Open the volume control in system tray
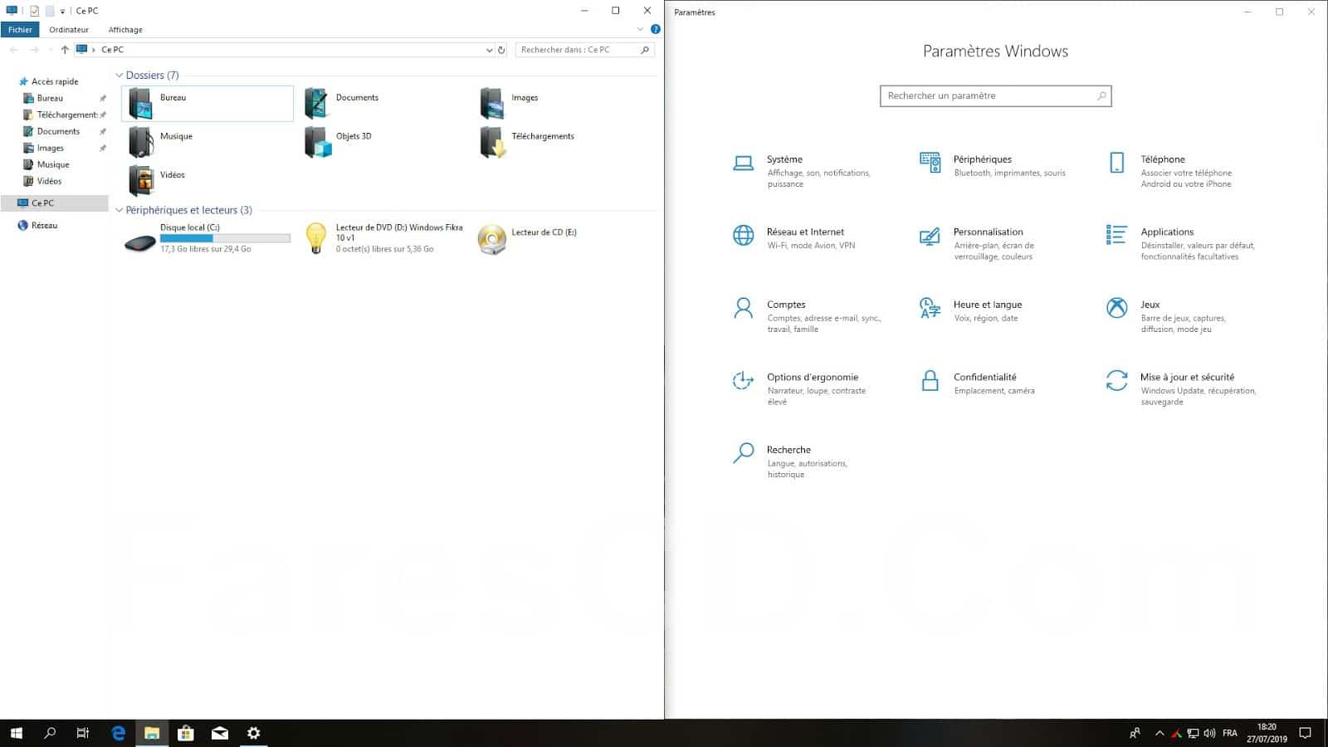Viewport: 1328px width, 747px height. click(x=1209, y=734)
